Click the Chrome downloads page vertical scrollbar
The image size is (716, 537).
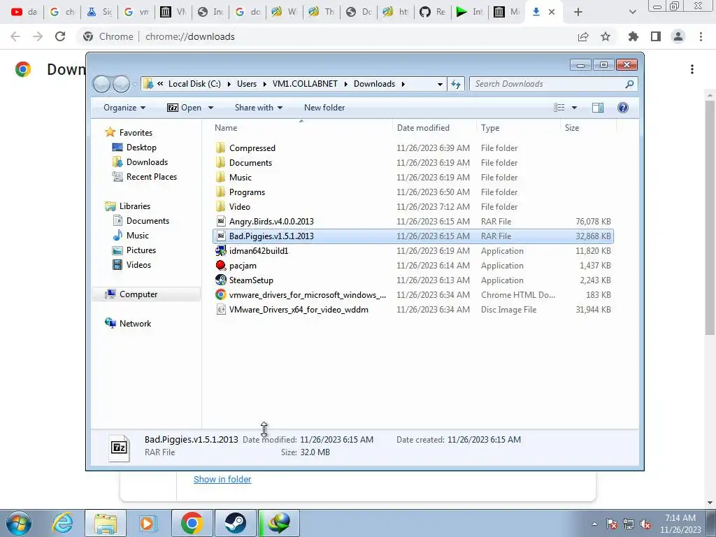(710, 217)
